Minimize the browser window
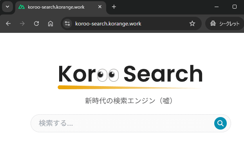 tap(217, 7)
